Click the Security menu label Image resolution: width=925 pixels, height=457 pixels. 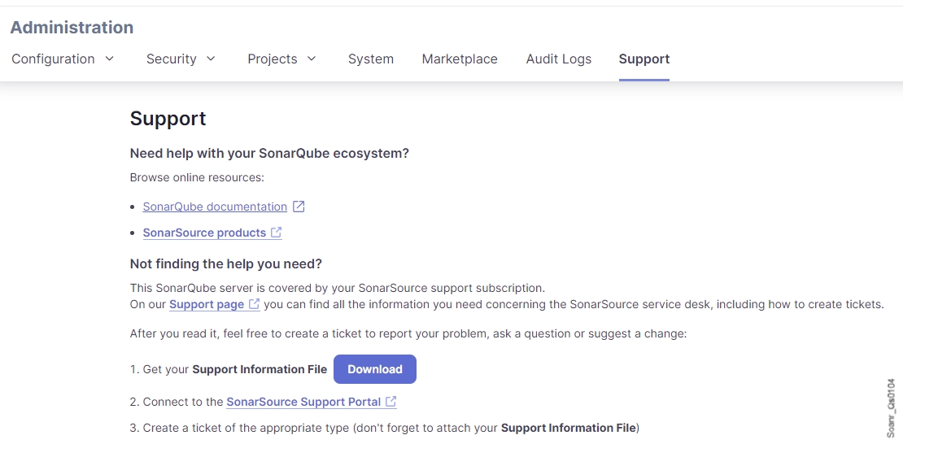pos(171,59)
